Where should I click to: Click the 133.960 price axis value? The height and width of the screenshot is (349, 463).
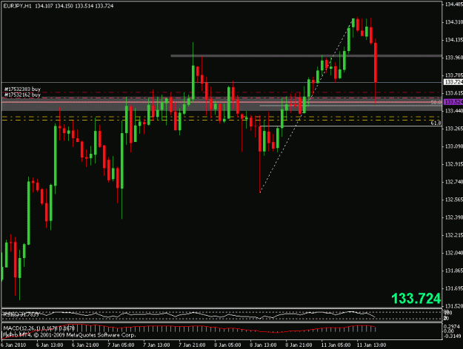pyautogui.click(x=454, y=57)
